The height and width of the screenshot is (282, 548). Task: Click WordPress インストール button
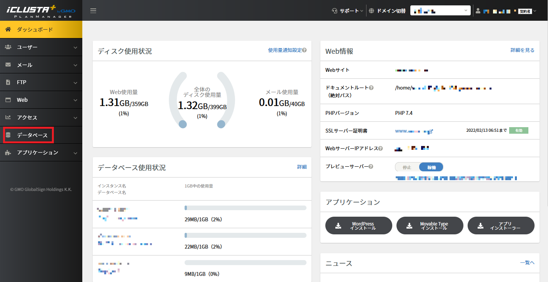pyautogui.click(x=359, y=226)
